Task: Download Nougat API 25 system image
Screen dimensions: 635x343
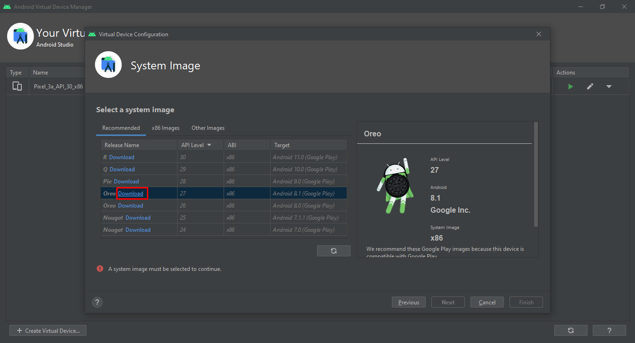Action: pyautogui.click(x=138, y=218)
